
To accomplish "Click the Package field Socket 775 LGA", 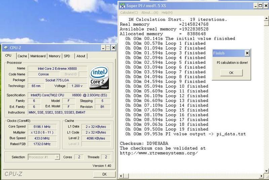I will click(x=57, y=80).
